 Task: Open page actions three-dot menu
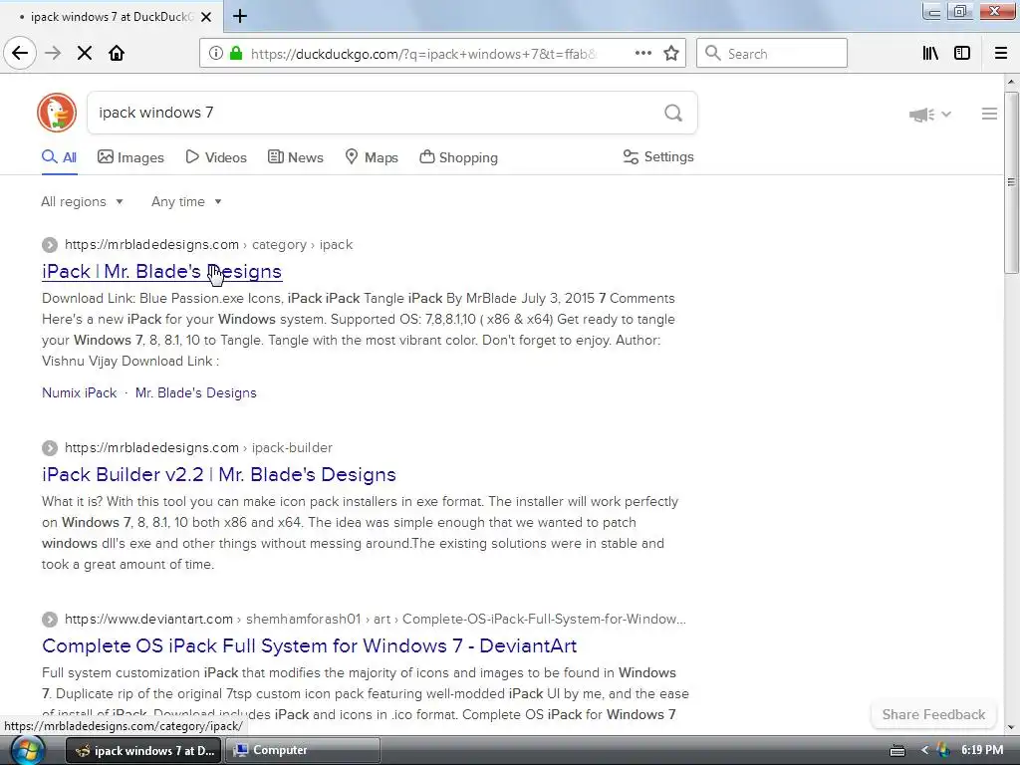[643, 54]
